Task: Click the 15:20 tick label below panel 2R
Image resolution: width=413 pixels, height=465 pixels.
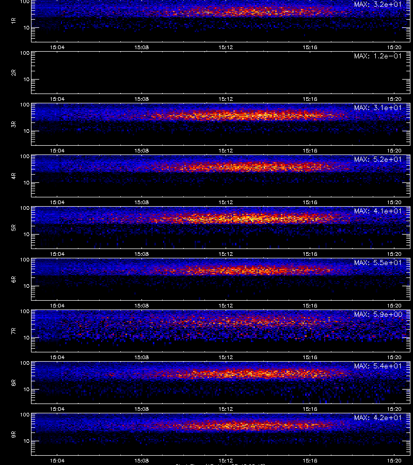Action: [x=394, y=99]
